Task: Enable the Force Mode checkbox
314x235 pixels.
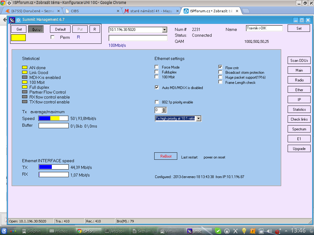Action: coord(157,67)
